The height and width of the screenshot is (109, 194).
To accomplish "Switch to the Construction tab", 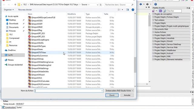I will click(9, 107).
